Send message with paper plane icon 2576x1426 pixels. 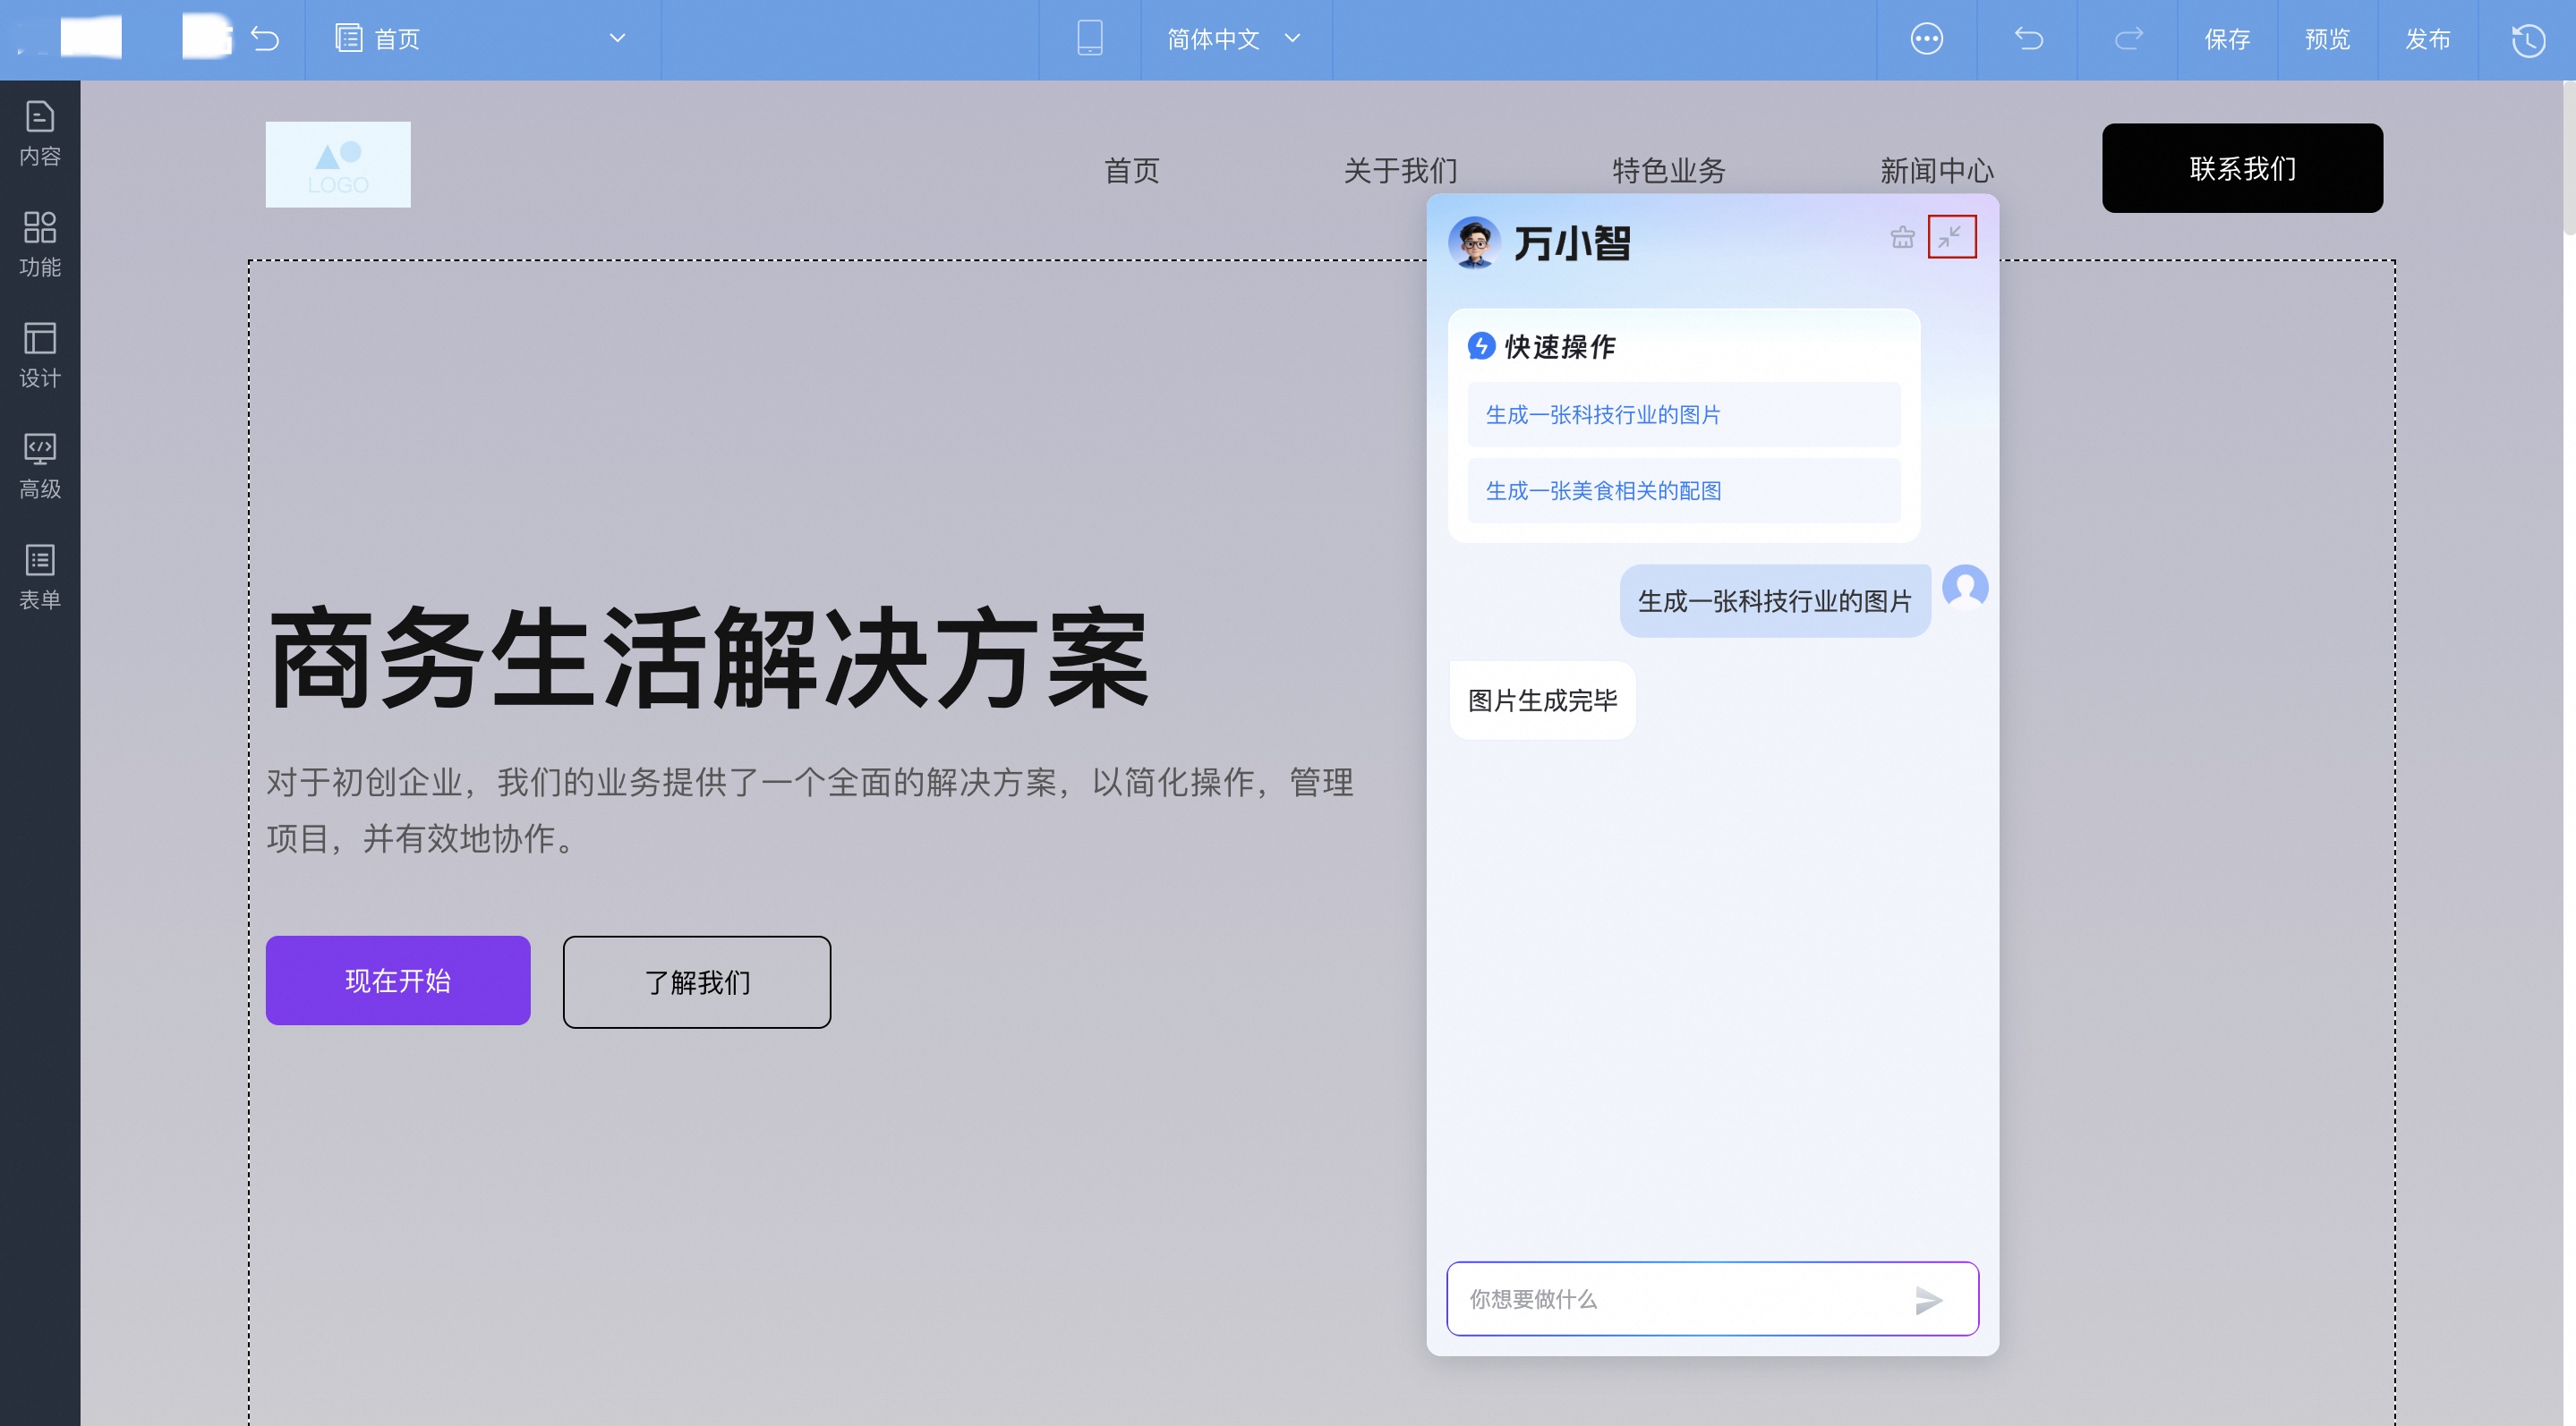pyautogui.click(x=1928, y=1299)
